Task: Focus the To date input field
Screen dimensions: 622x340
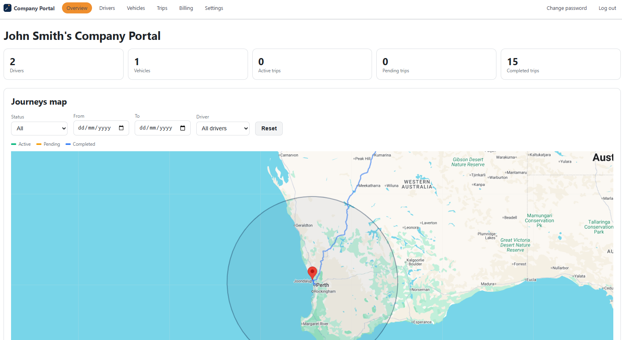Action: pyautogui.click(x=163, y=128)
